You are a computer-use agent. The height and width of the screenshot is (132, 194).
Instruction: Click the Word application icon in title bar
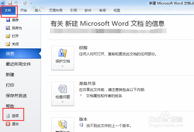coord(2,3)
